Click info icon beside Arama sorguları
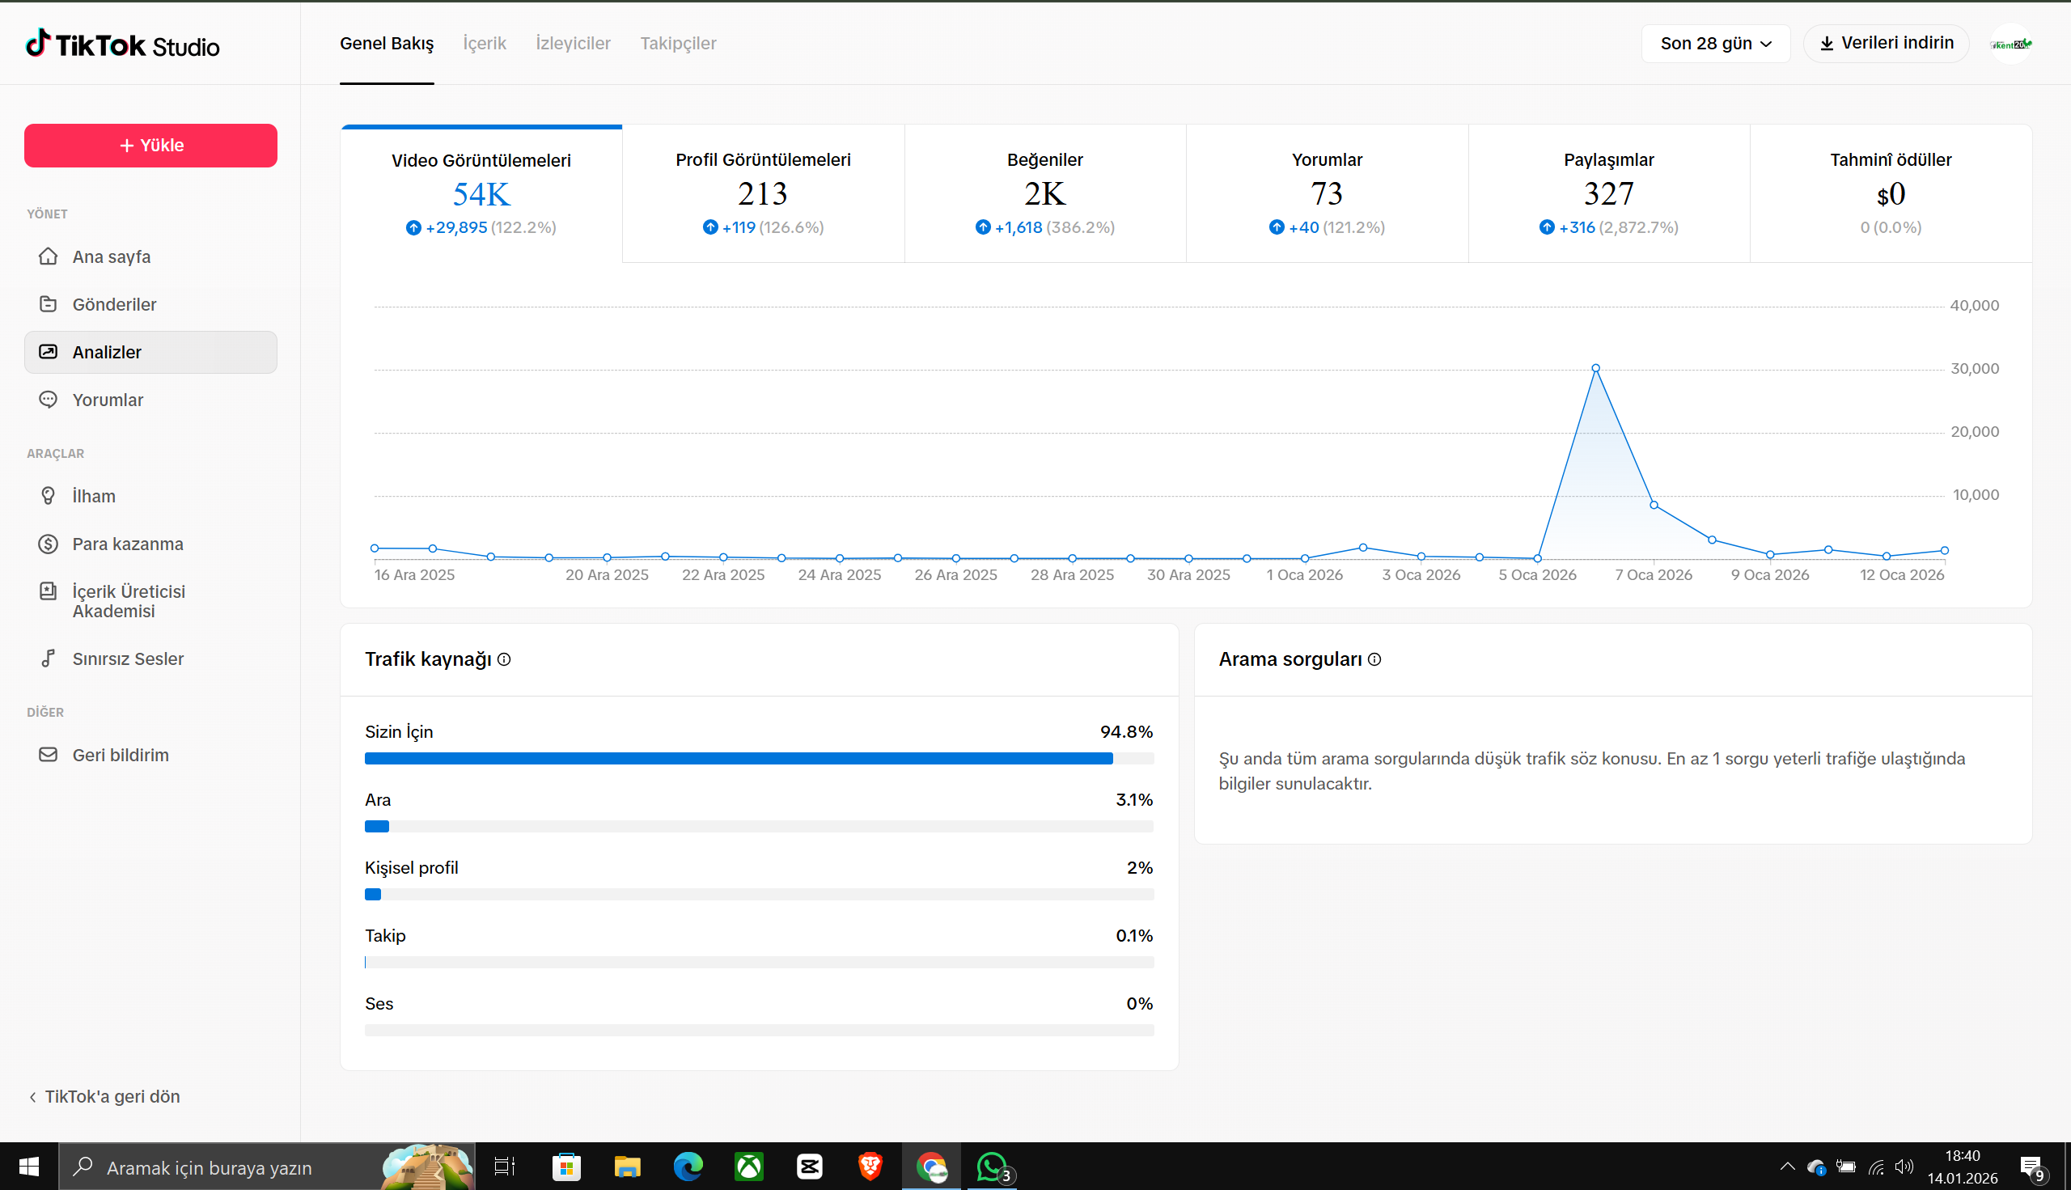Image resolution: width=2071 pixels, height=1190 pixels. click(x=1374, y=659)
